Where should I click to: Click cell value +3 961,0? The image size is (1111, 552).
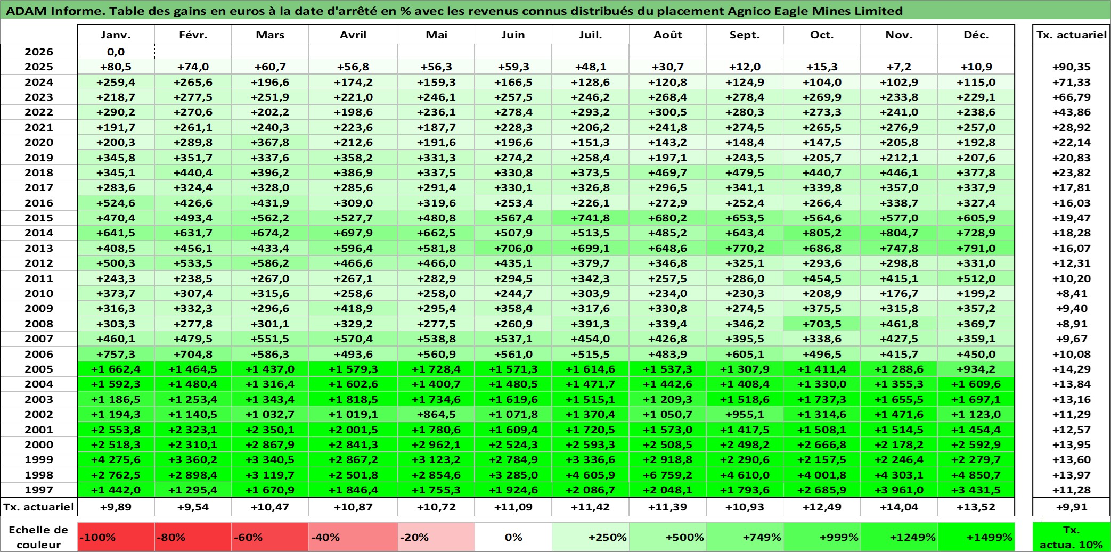tap(899, 490)
